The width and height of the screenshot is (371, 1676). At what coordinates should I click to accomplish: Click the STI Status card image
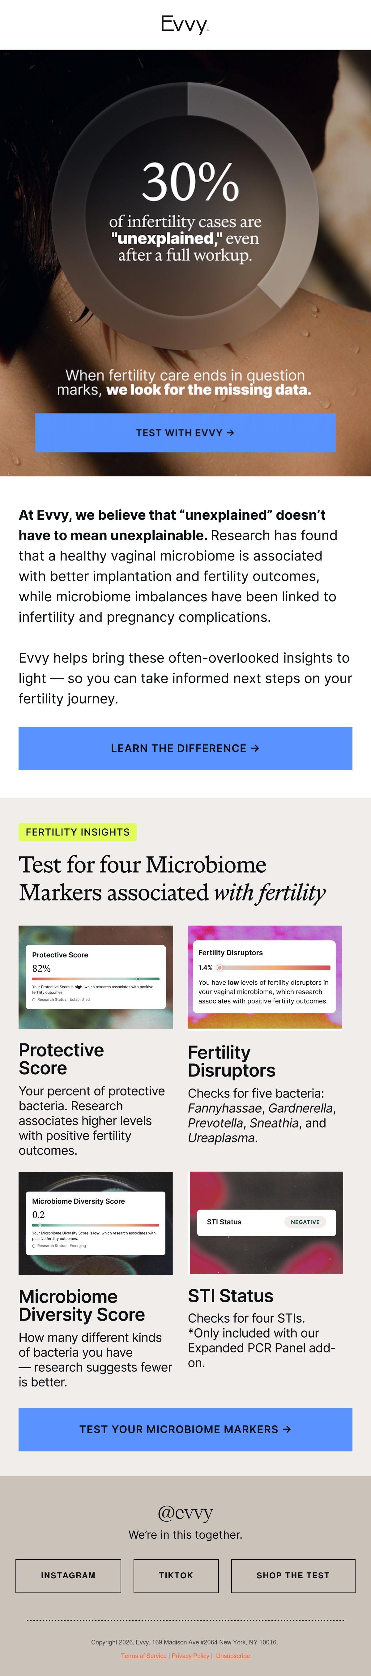coord(266,1223)
